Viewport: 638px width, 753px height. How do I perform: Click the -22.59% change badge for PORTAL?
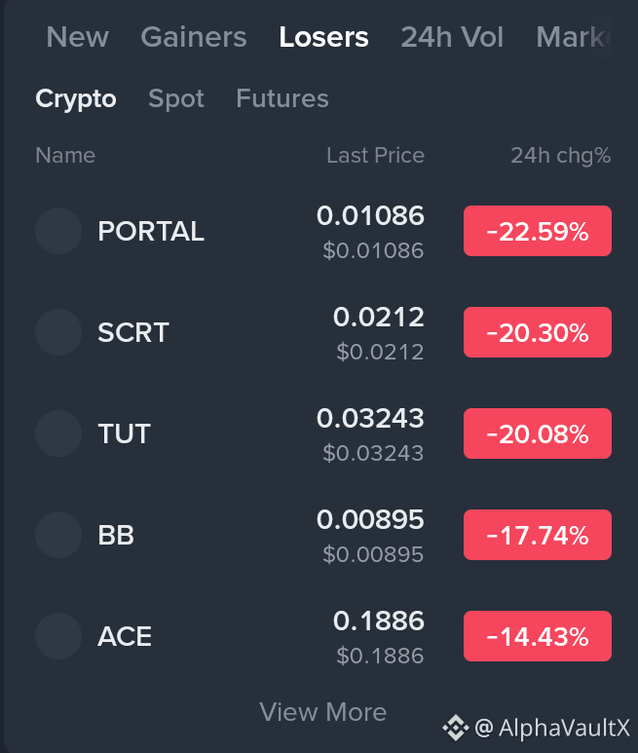coord(538,231)
